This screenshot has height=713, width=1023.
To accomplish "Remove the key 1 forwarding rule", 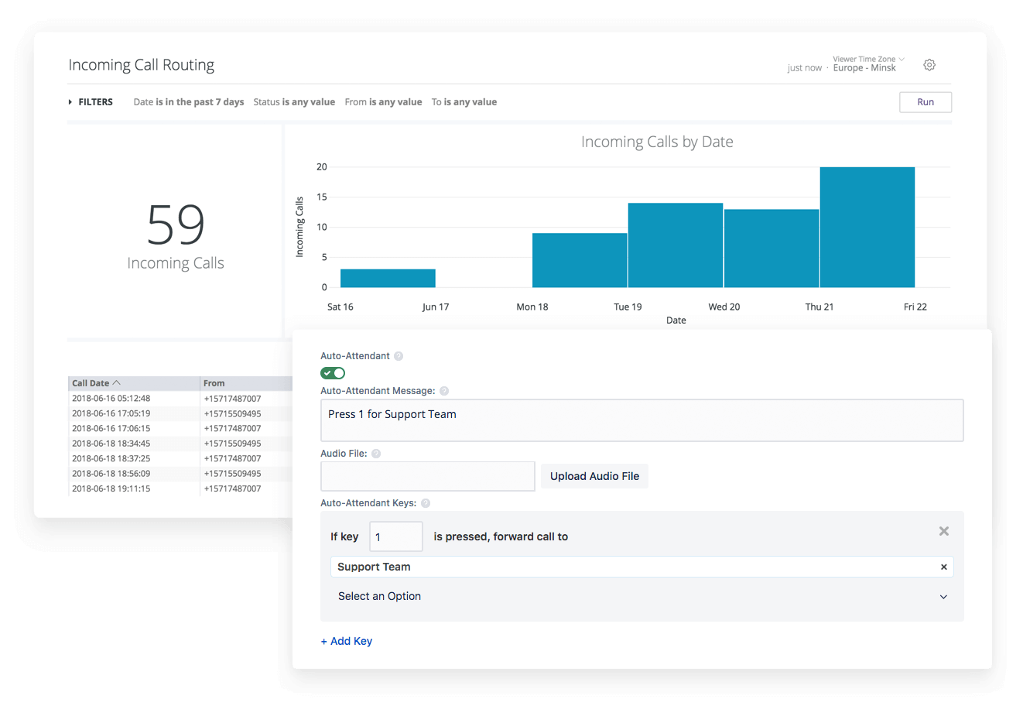I will point(943,531).
